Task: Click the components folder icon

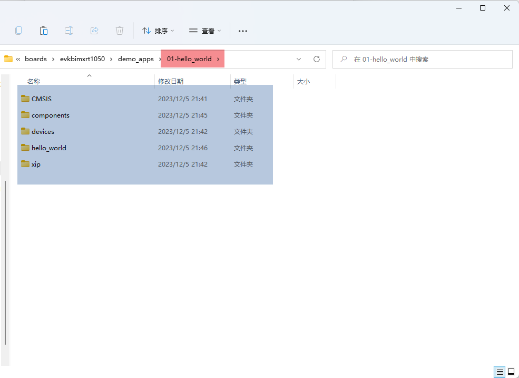Action: pos(25,115)
